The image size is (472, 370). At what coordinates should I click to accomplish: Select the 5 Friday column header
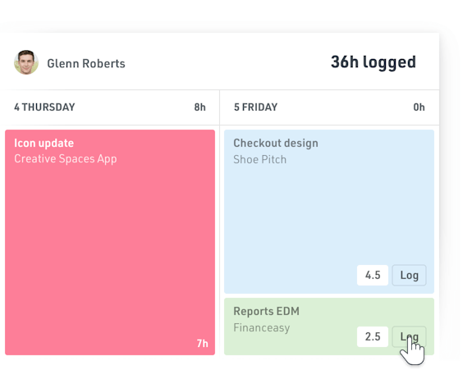coord(256,107)
